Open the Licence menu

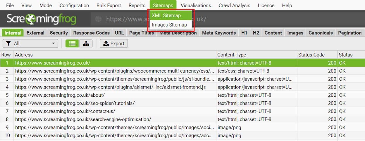(266, 5)
